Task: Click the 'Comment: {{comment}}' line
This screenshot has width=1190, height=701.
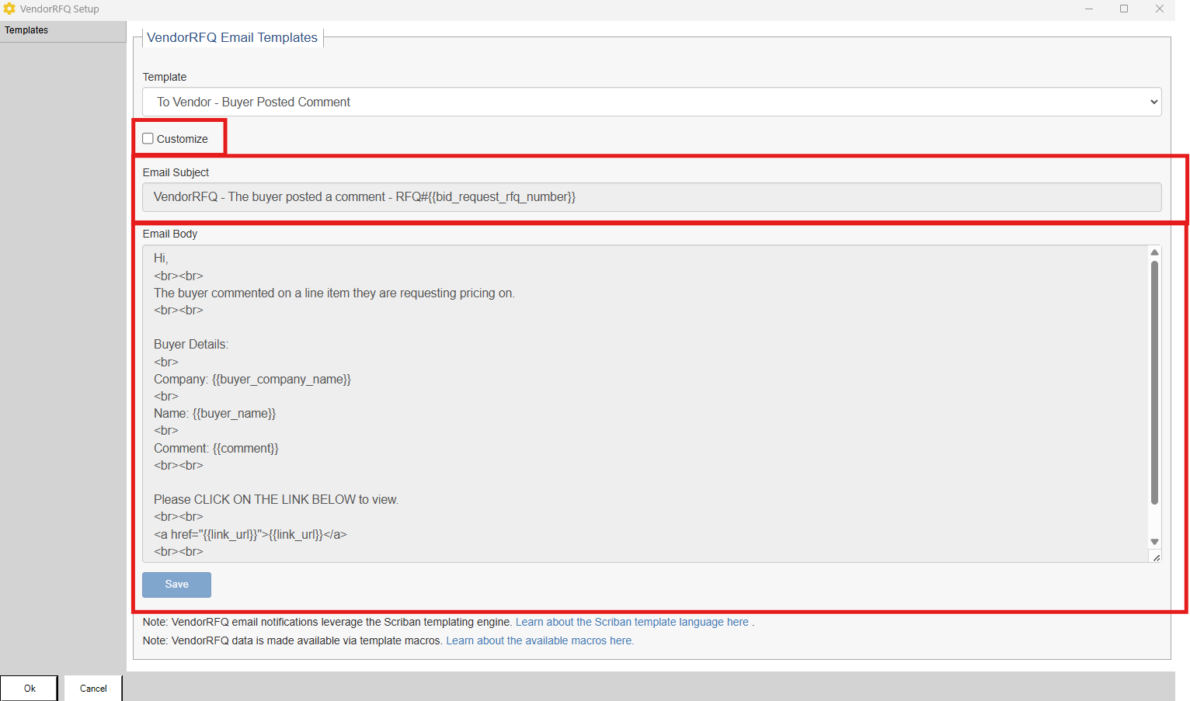Action: [x=216, y=448]
